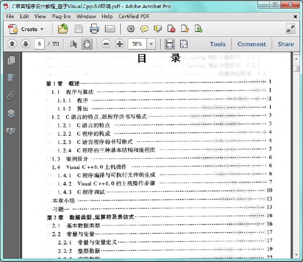This screenshot has width=303, height=262.
Task: Open the Plug-Ins menu
Action: point(61,17)
